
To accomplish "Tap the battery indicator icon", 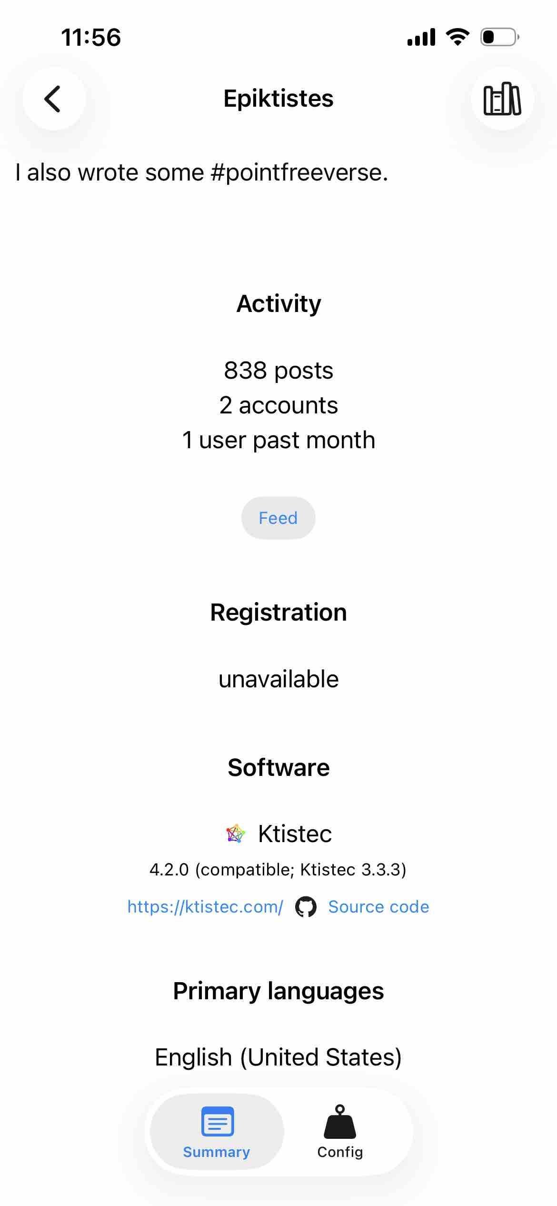I will [x=499, y=37].
